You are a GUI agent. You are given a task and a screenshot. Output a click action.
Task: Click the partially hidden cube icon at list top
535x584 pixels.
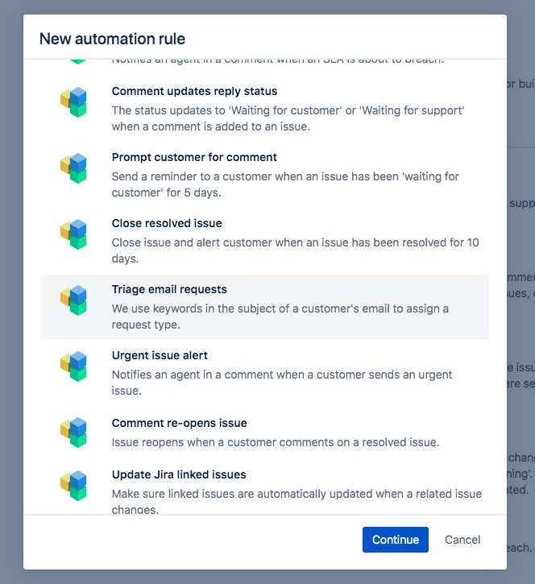coord(78,61)
